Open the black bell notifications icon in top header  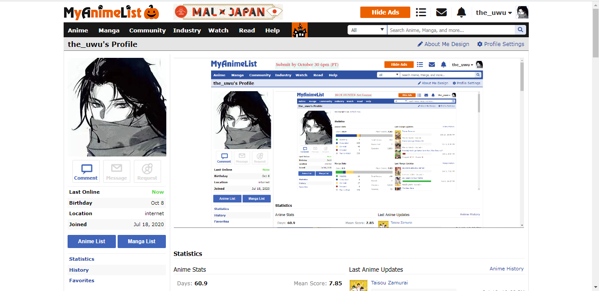coord(461,12)
